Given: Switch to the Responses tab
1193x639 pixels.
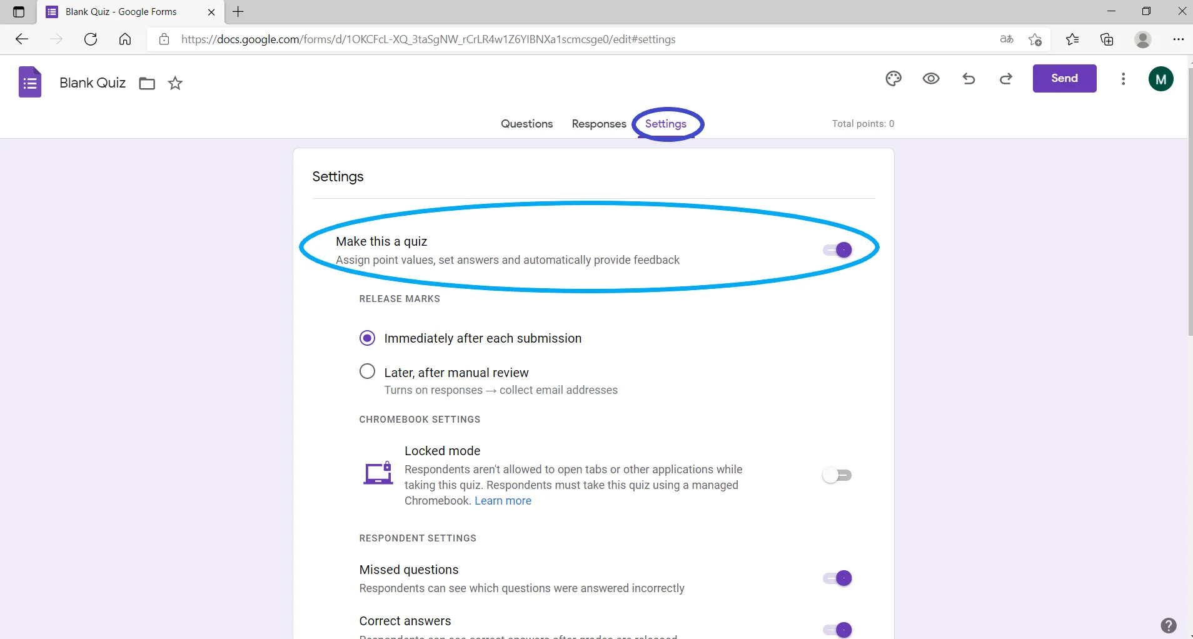Looking at the screenshot, I should (x=598, y=124).
